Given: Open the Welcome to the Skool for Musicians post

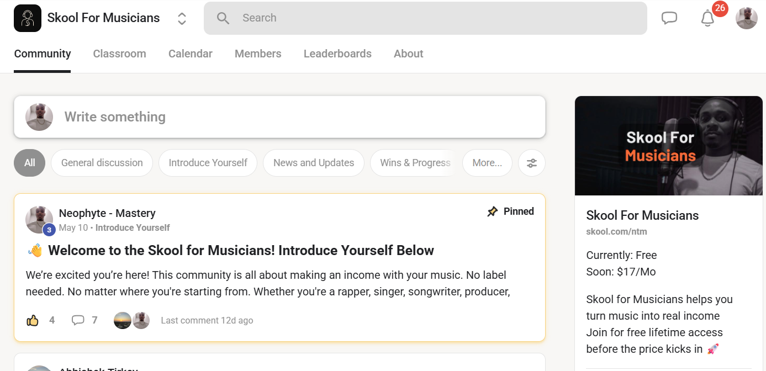Looking at the screenshot, I should [241, 251].
